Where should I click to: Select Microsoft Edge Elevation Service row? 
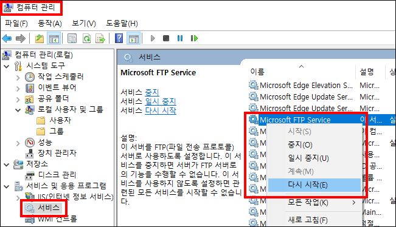click(x=306, y=86)
